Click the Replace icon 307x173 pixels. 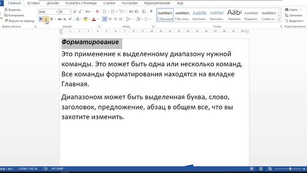point(287,15)
